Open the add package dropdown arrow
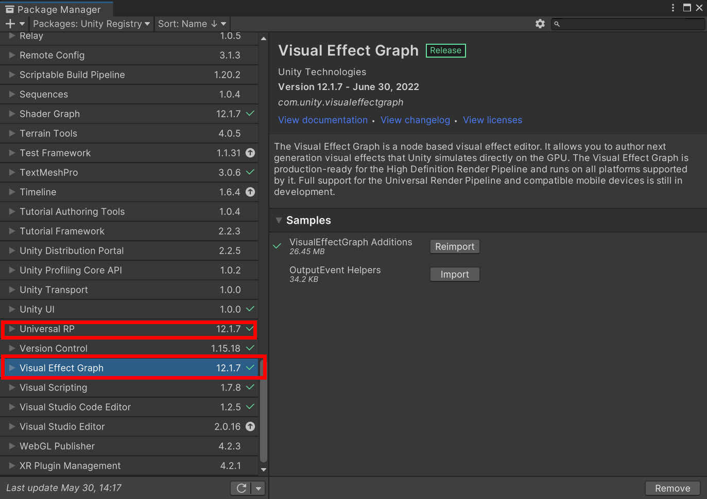707x499 pixels. pos(22,24)
